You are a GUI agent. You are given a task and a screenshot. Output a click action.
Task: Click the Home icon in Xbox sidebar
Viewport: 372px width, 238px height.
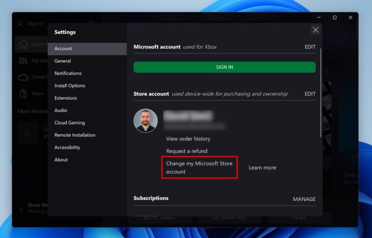23,44
